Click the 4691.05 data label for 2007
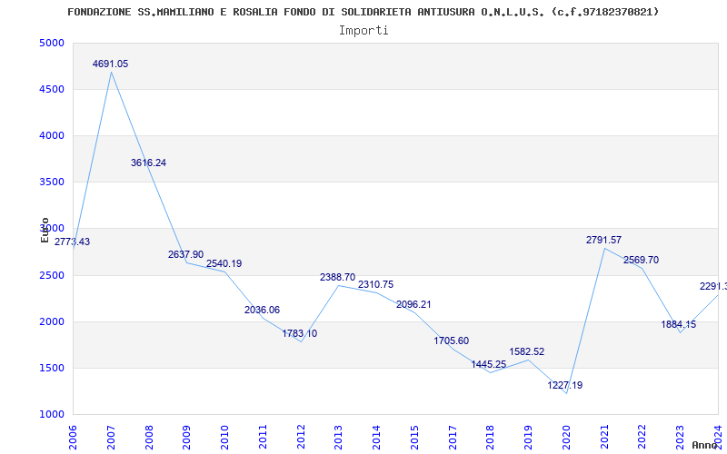This screenshot has width=727, height=454. [x=110, y=64]
